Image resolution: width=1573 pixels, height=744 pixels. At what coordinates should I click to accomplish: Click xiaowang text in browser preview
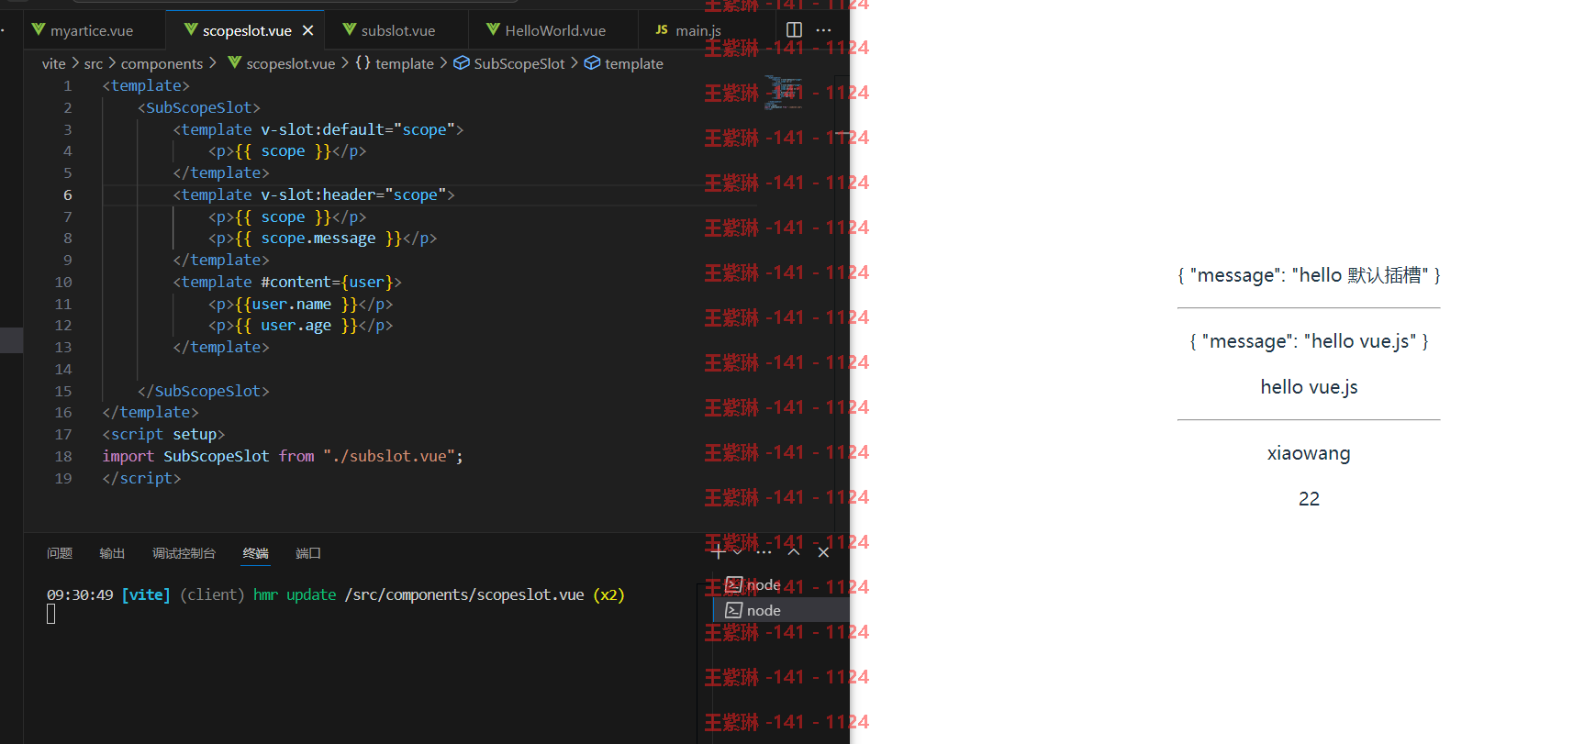tap(1309, 453)
